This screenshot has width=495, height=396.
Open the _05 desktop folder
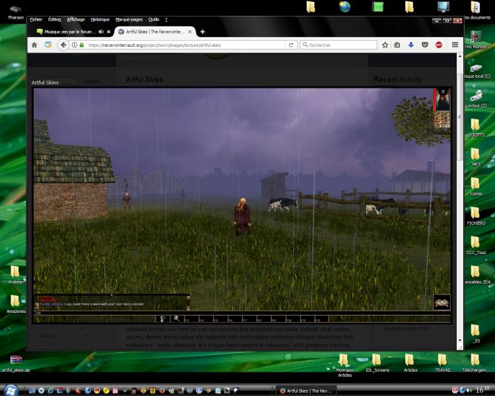click(x=476, y=333)
